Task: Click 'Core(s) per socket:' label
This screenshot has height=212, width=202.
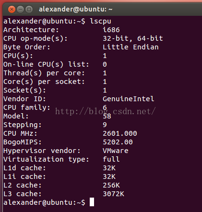Action: tap(44, 82)
